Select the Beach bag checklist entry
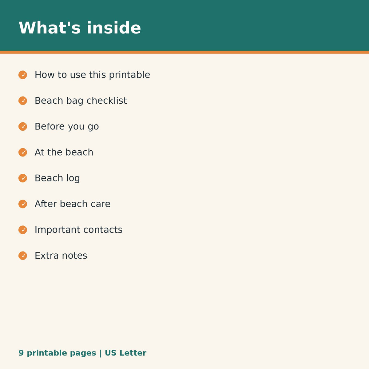369x369 pixels. (81, 101)
